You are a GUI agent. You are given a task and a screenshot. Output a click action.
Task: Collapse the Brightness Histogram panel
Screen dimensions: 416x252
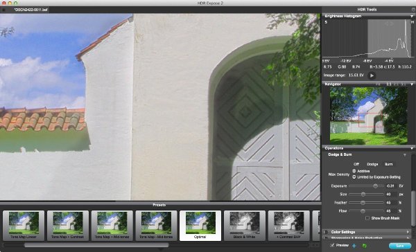coord(412,16)
